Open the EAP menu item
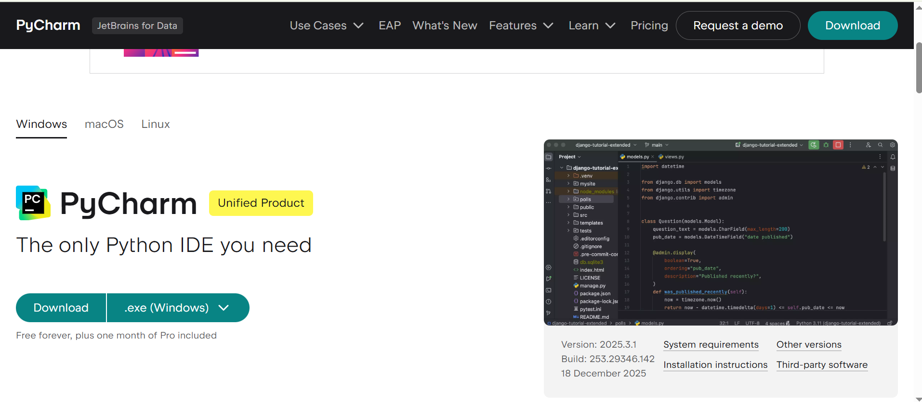The image size is (922, 402). (x=390, y=25)
